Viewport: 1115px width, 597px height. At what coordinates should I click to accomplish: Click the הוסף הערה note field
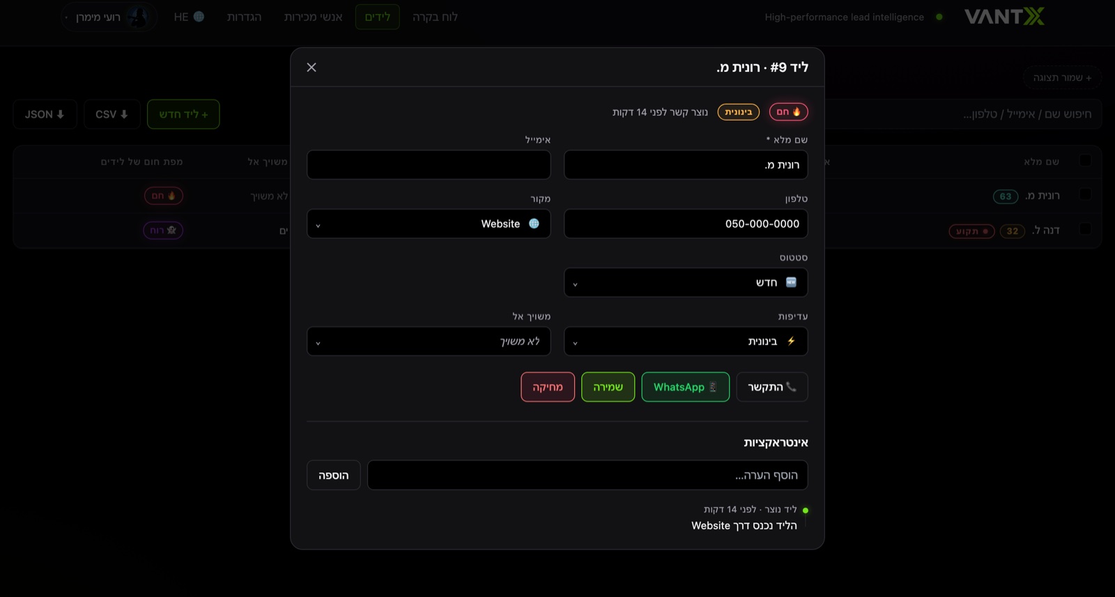coord(587,475)
